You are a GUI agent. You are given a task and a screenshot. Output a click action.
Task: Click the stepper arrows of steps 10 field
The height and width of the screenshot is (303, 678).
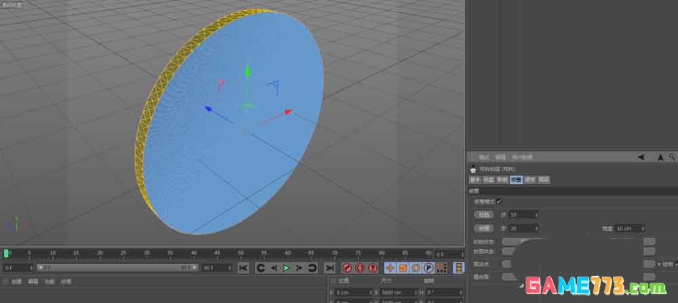click(536, 214)
